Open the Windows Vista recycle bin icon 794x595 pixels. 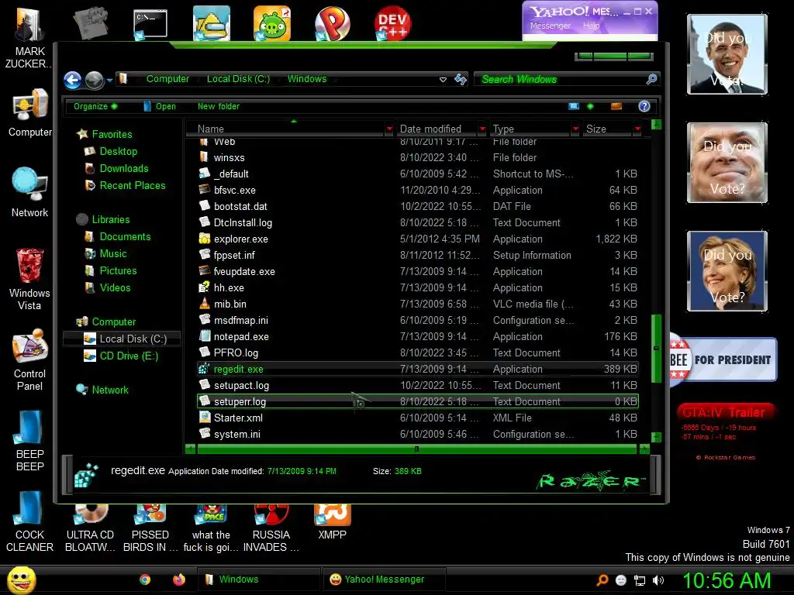29,278
